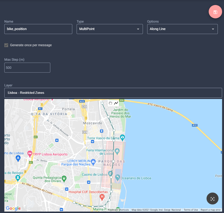224x213 pixels.
Task: Click the Feira Internacional de Lisboa marker
Action: tap(117, 151)
